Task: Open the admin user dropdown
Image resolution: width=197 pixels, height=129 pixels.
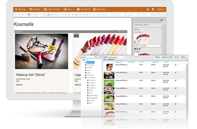Action: click(x=161, y=9)
